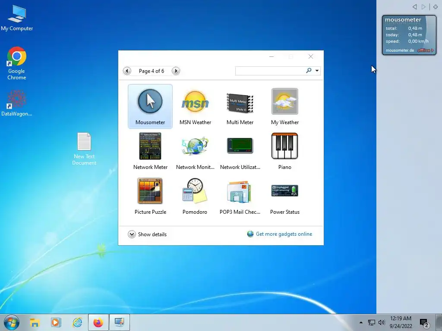Image resolution: width=442 pixels, height=331 pixels.
Task: Select the Pomodoro gadget
Action: click(195, 196)
